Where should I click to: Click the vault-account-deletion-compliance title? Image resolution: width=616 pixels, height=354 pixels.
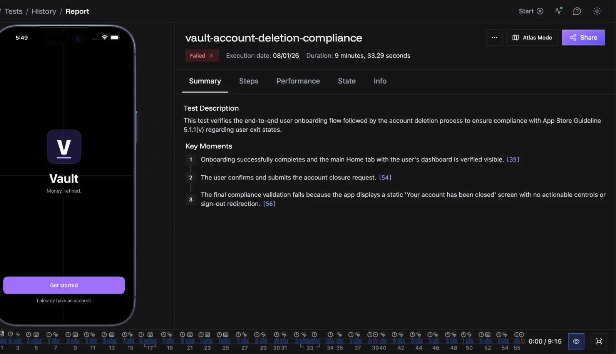274,38
